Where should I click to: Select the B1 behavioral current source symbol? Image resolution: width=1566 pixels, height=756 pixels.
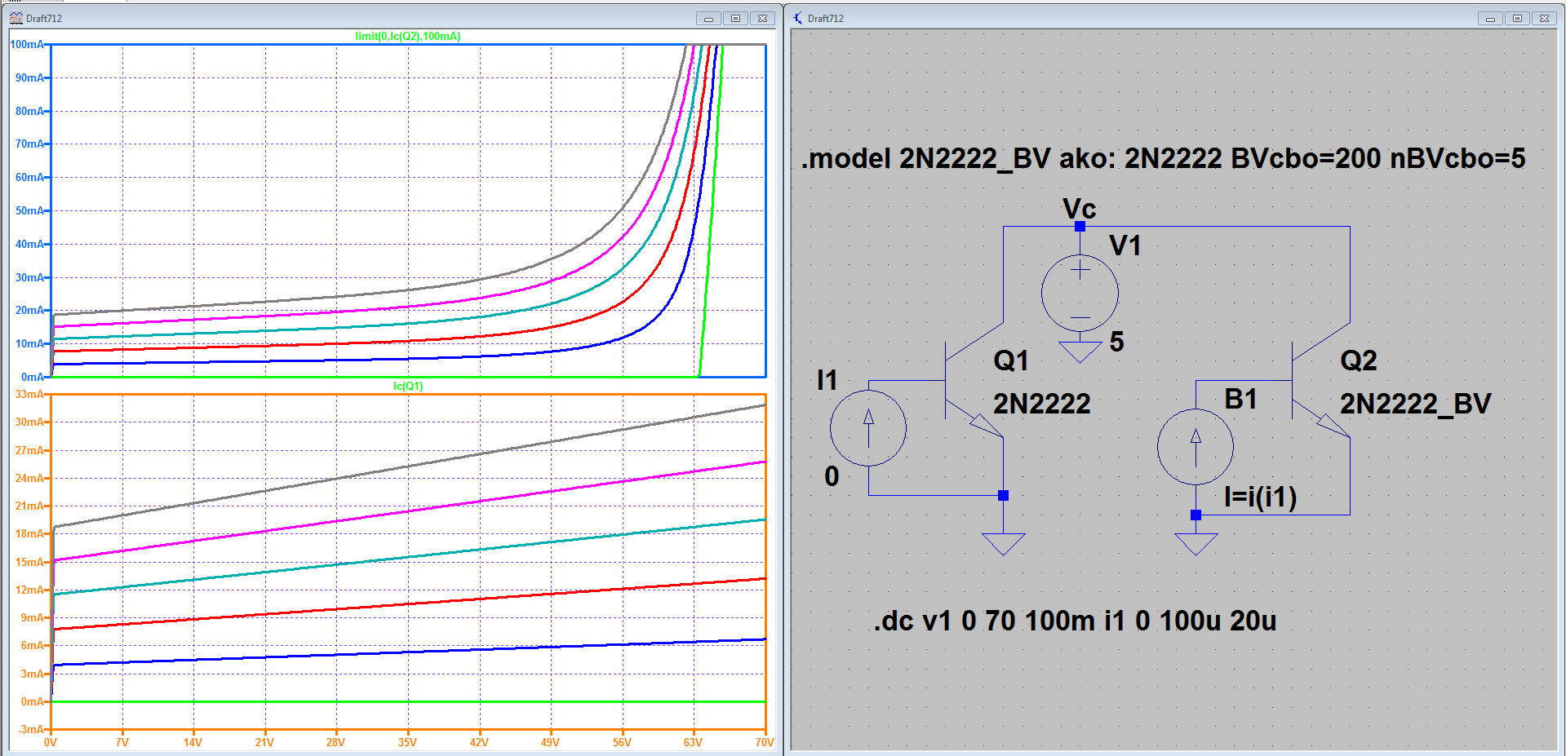click(1196, 447)
